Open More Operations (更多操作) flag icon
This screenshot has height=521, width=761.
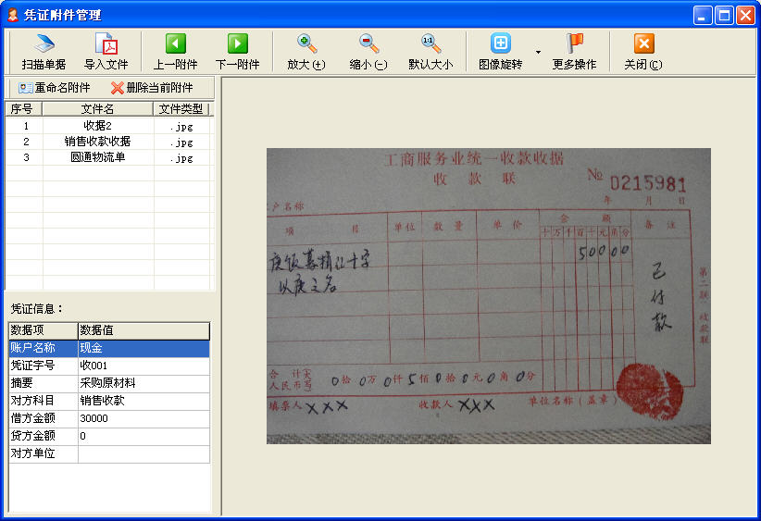(x=574, y=43)
